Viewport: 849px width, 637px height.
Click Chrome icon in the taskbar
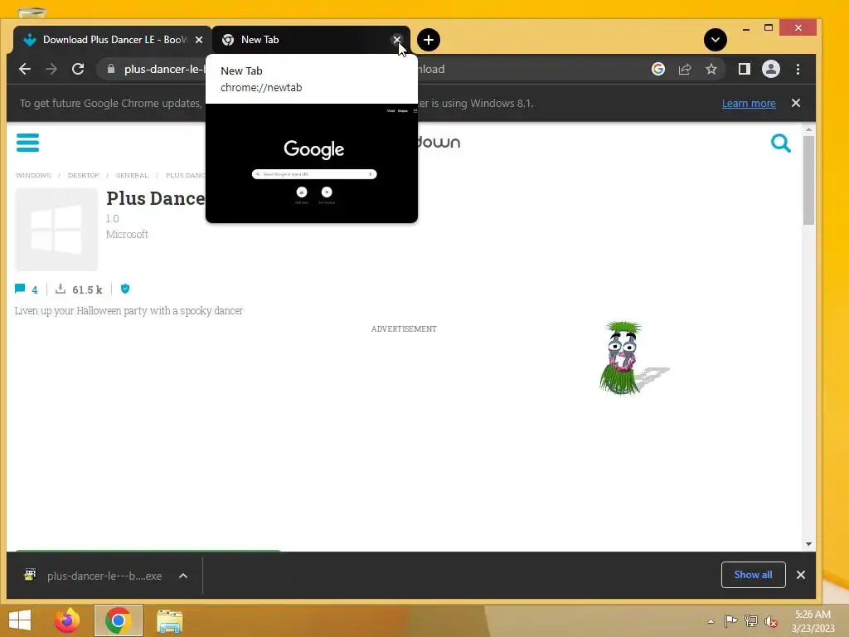(118, 620)
